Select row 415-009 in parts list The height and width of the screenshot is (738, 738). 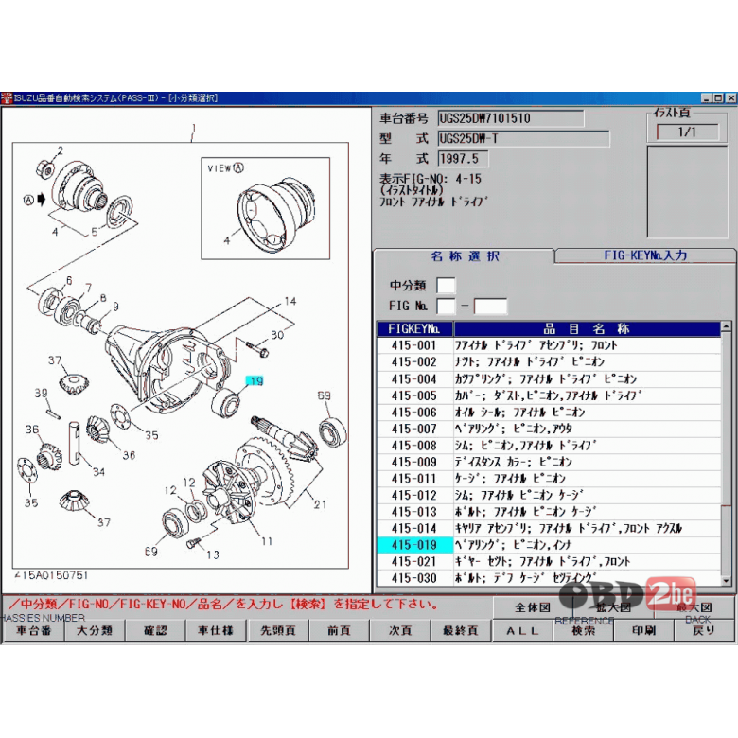tap(549, 462)
